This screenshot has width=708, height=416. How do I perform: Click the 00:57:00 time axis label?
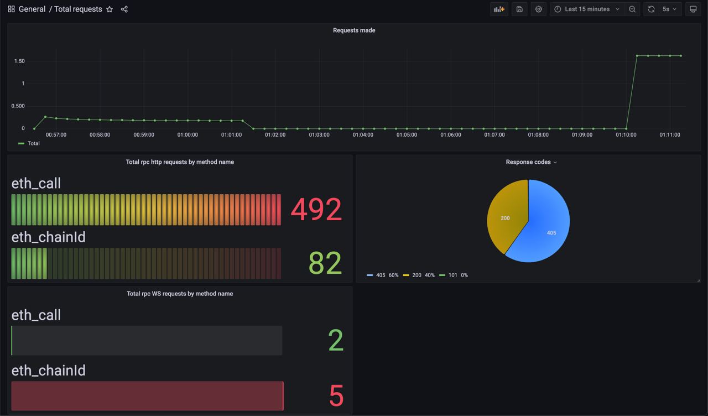point(56,135)
